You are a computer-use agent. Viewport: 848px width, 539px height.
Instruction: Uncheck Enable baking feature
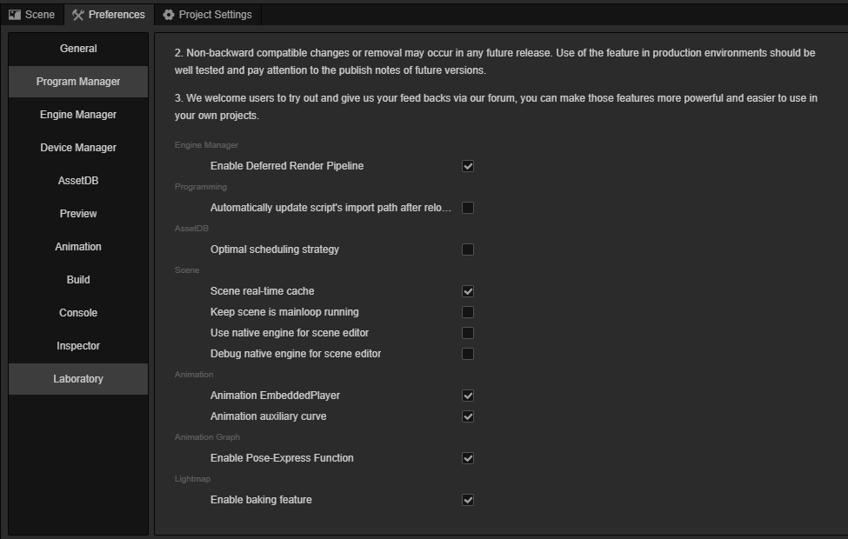pyautogui.click(x=468, y=500)
